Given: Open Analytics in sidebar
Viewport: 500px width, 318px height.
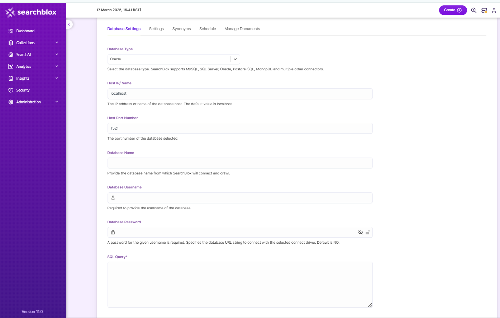Looking at the screenshot, I should click(24, 66).
